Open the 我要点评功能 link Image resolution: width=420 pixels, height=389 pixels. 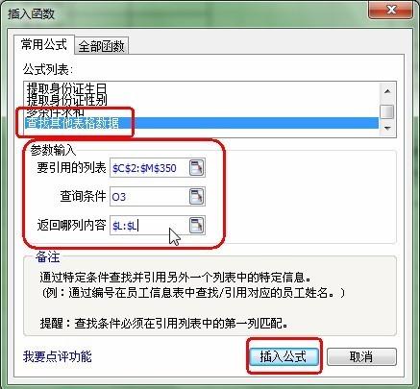pyautogui.click(x=57, y=356)
